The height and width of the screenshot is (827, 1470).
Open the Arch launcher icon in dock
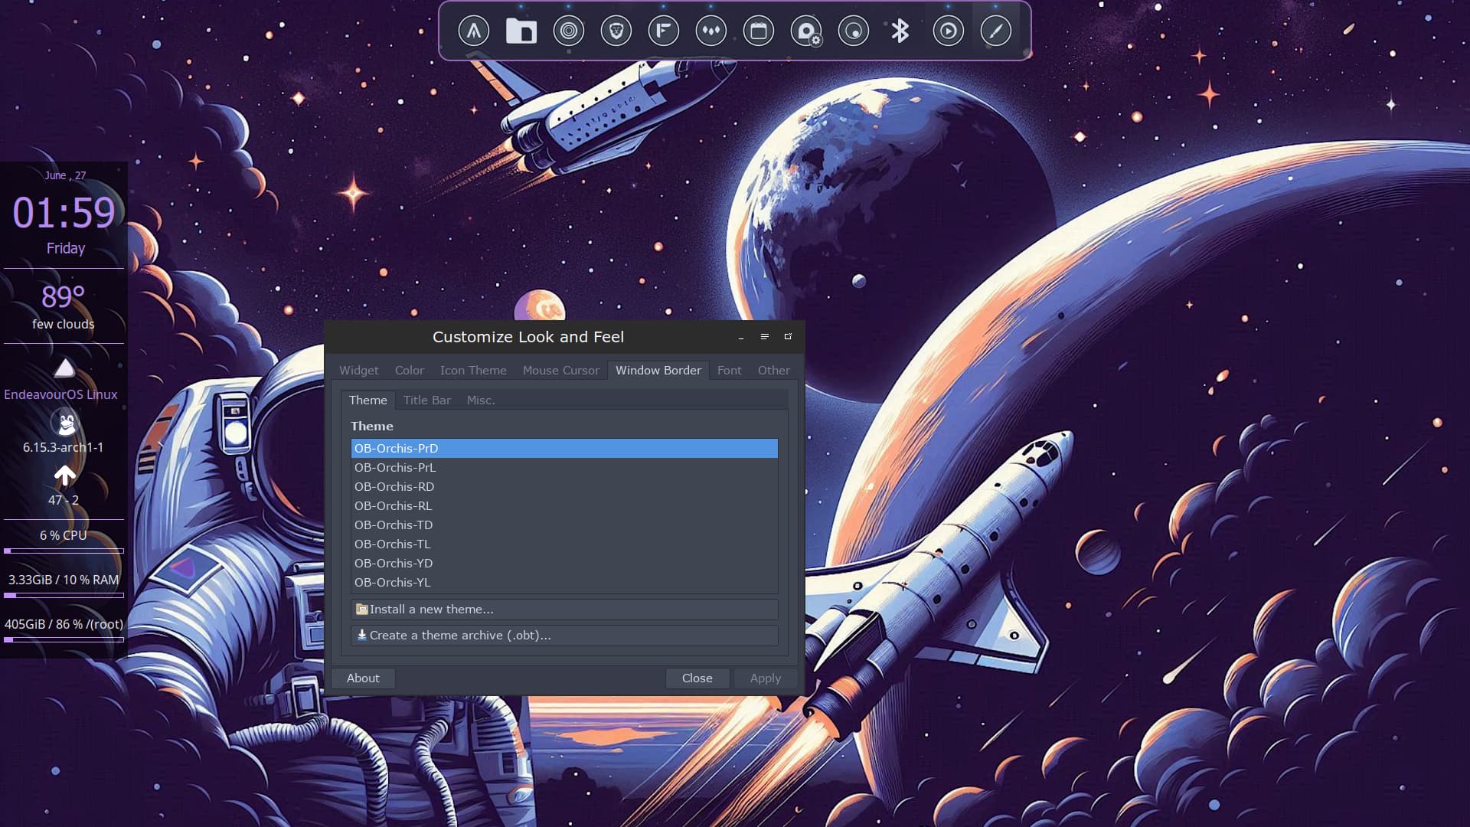pyautogui.click(x=474, y=31)
